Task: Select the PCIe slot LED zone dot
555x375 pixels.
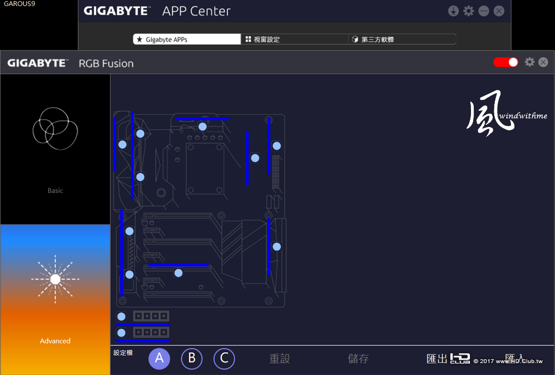Action: pos(178,273)
